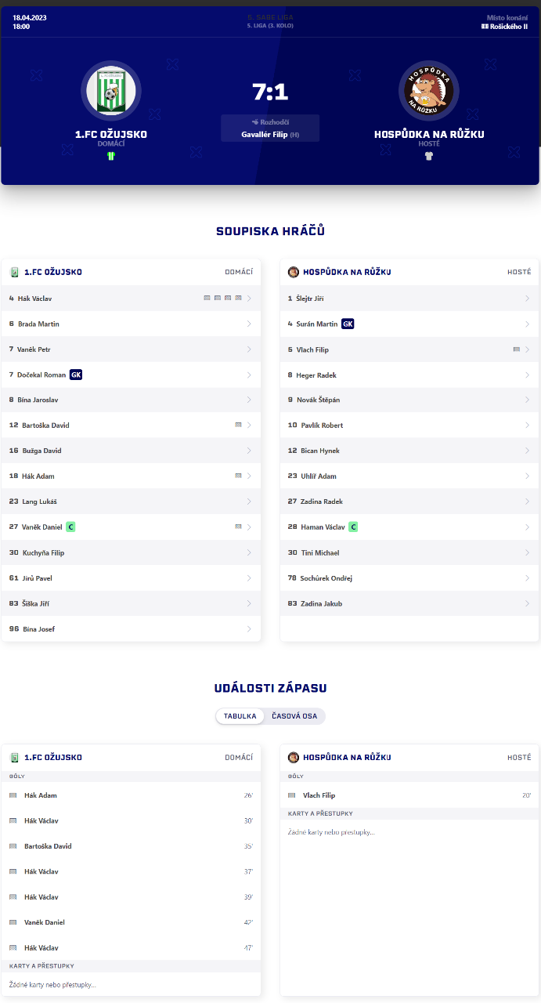541x1003 pixels.
Task: Click the white away jersey icon
Action: pyautogui.click(x=428, y=156)
